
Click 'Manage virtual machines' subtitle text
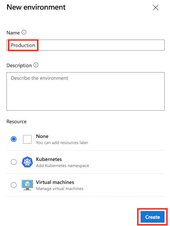click(60, 189)
